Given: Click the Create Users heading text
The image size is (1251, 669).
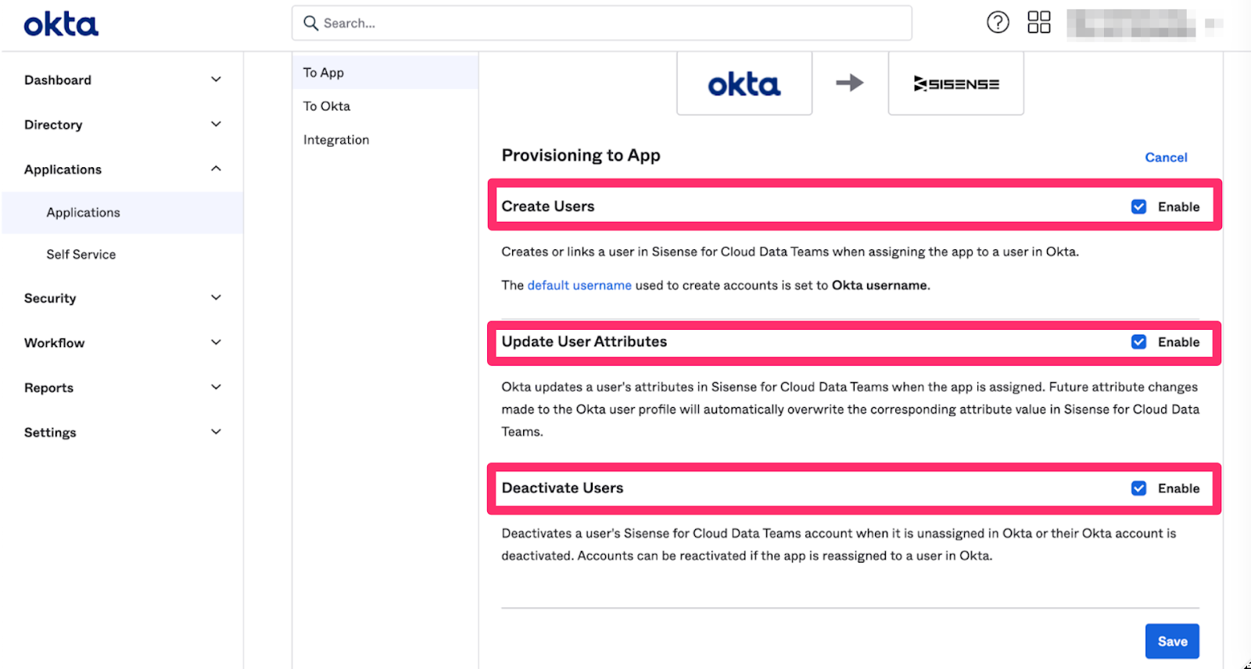Looking at the screenshot, I should [548, 206].
